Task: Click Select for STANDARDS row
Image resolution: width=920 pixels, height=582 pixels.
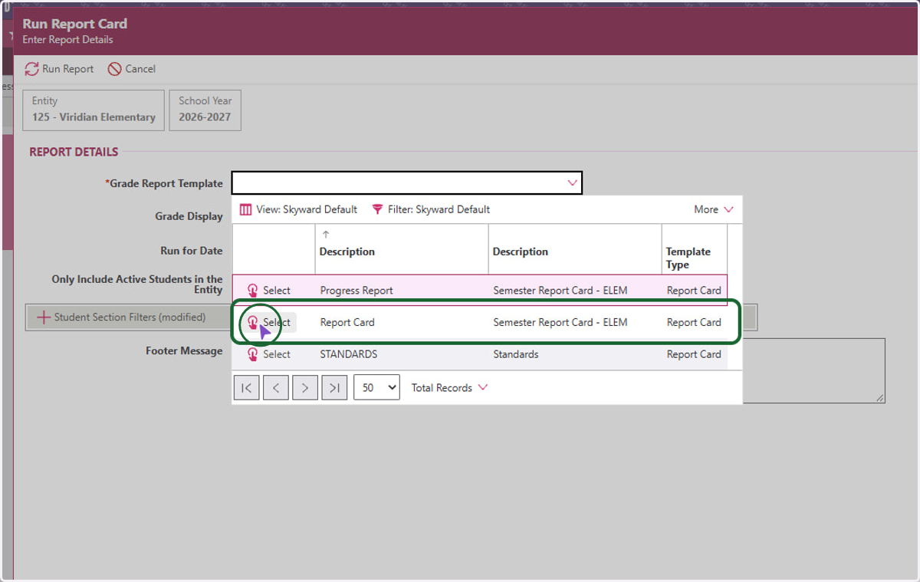Action: click(x=268, y=354)
